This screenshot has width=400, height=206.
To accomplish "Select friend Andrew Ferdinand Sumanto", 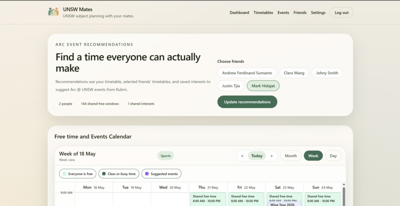I will click(247, 73).
